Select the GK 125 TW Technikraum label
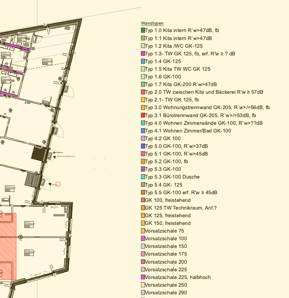 click(181, 208)
